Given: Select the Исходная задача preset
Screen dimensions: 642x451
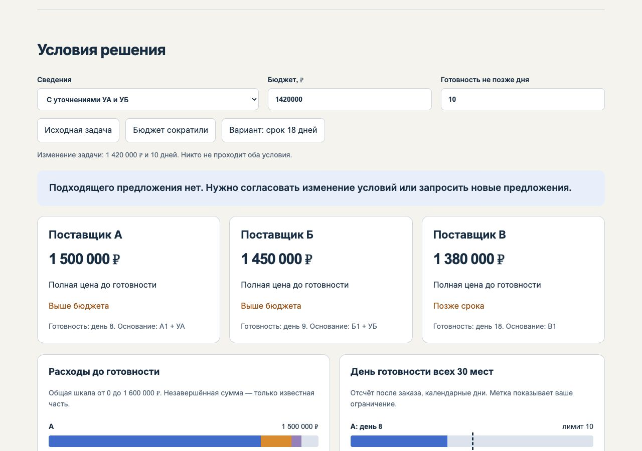Looking at the screenshot, I should click(x=78, y=130).
